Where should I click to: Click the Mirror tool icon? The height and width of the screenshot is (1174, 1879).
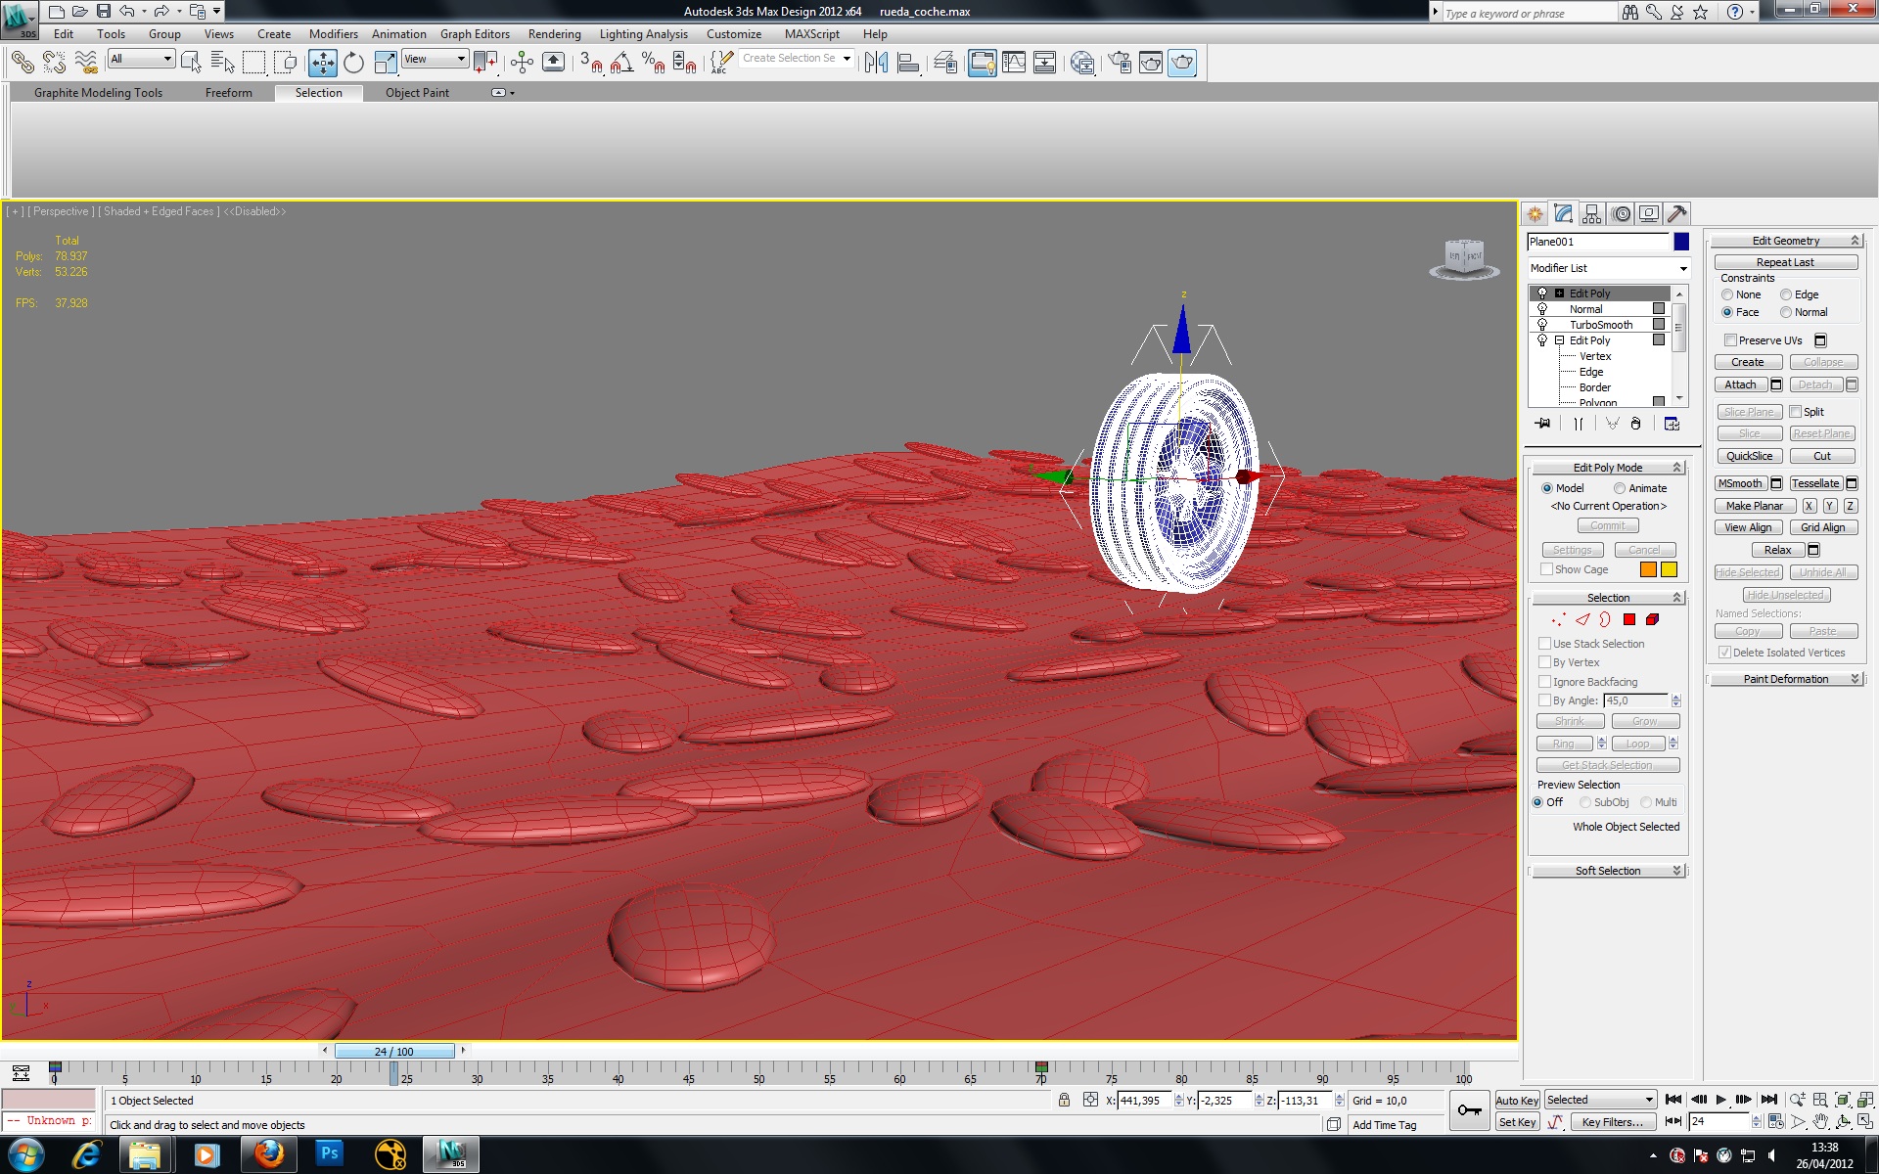point(876,63)
